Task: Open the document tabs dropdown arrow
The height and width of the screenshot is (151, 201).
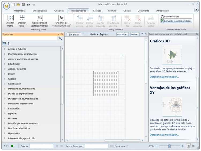Action: 142,34
